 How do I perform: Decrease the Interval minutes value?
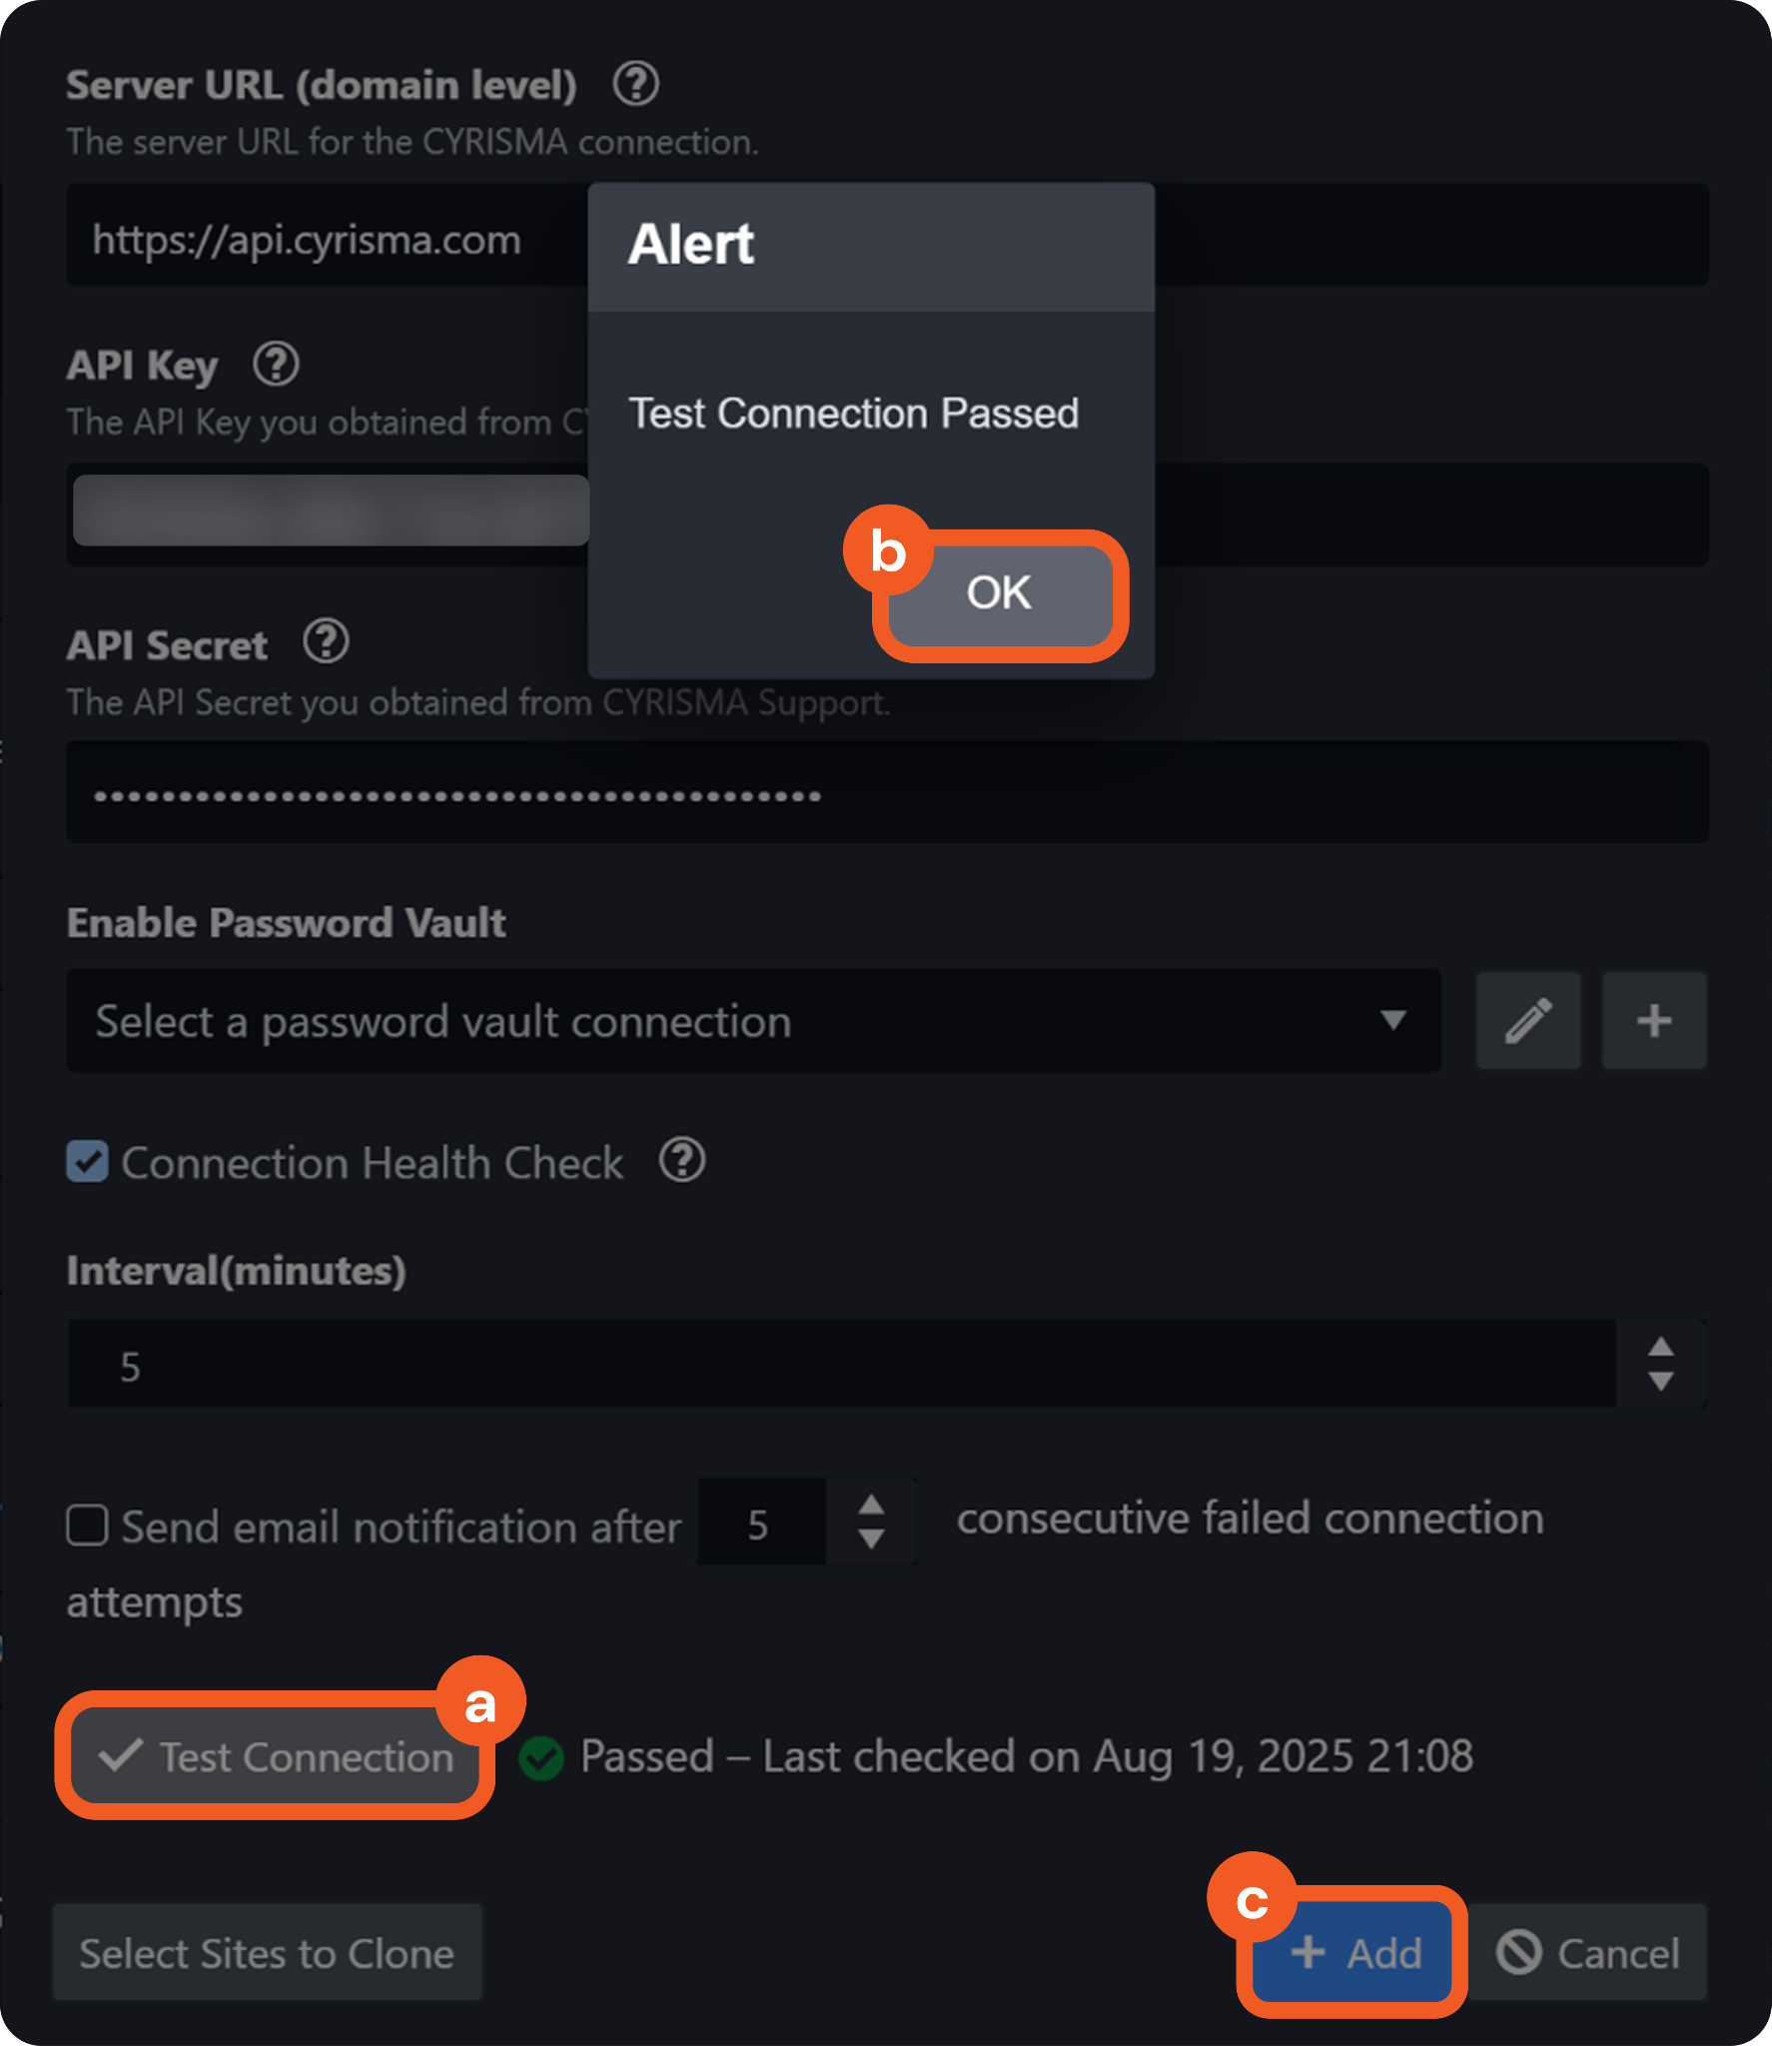click(1660, 1382)
